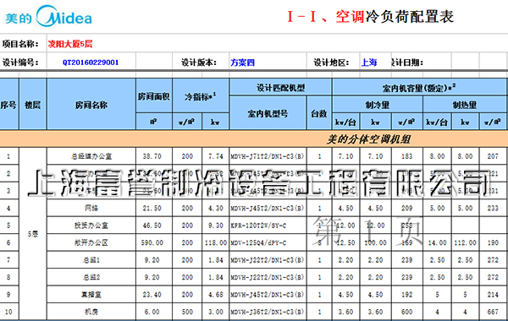Select the value 190 in row 6
This screenshot has height=321, width=508.
point(493,242)
